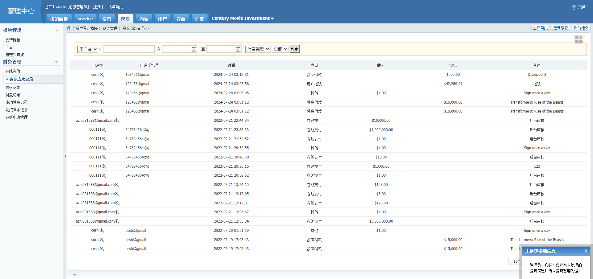Click the username search text field

coord(129,49)
